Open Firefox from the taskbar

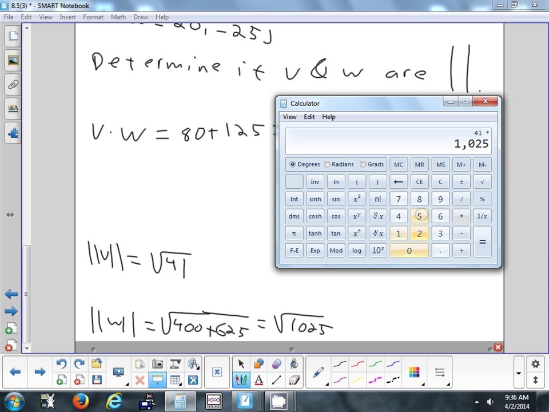click(x=81, y=402)
